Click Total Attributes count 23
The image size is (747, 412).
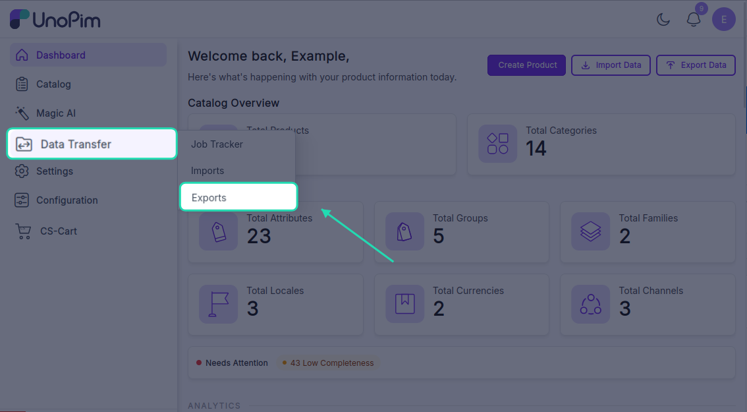[x=259, y=237]
